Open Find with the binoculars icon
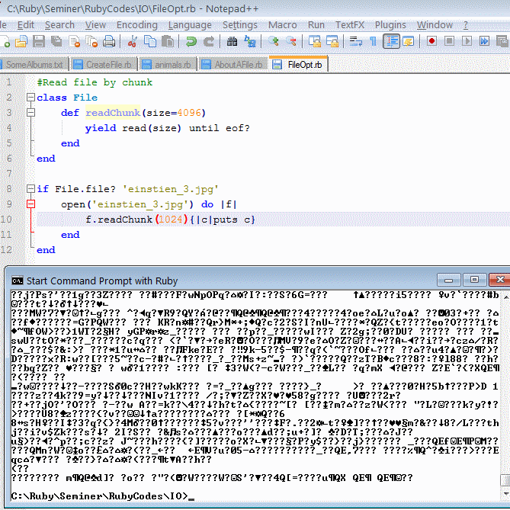This screenshot has width=510, height=510. [x=230, y=41]
